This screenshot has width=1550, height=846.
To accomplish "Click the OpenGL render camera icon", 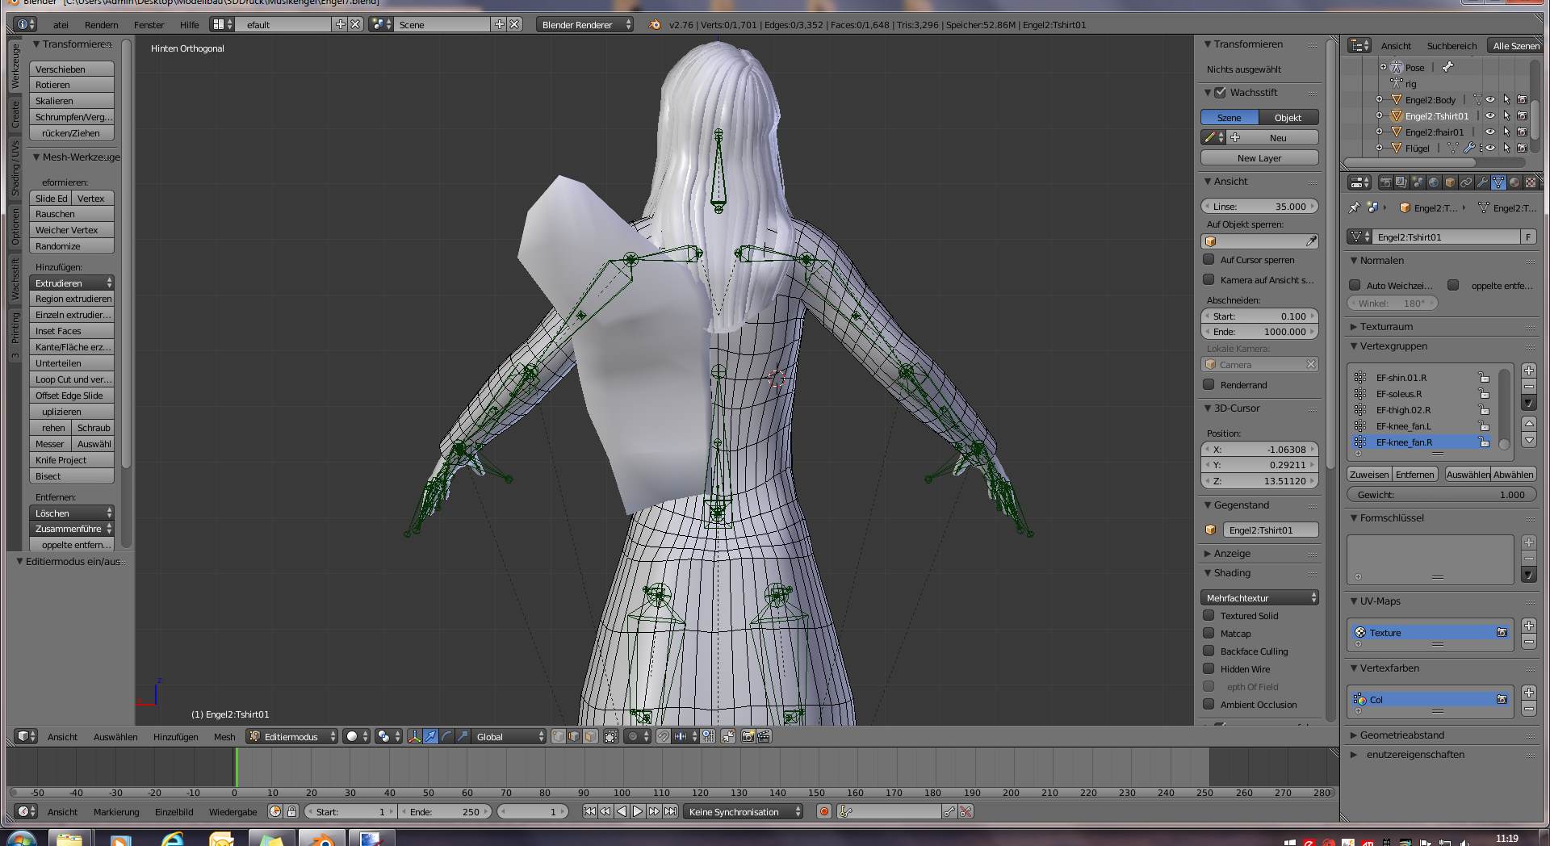I will tap(748, 736).
